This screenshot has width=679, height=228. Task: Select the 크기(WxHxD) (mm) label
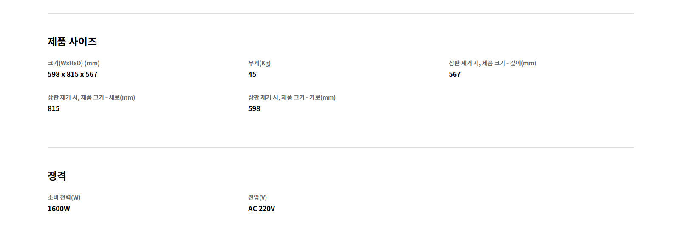(74, 63)
